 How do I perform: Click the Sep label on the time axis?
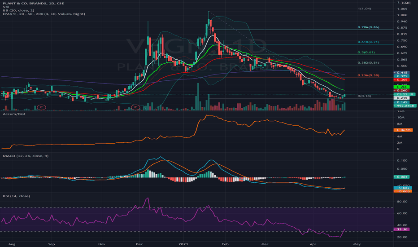point(52,244)
